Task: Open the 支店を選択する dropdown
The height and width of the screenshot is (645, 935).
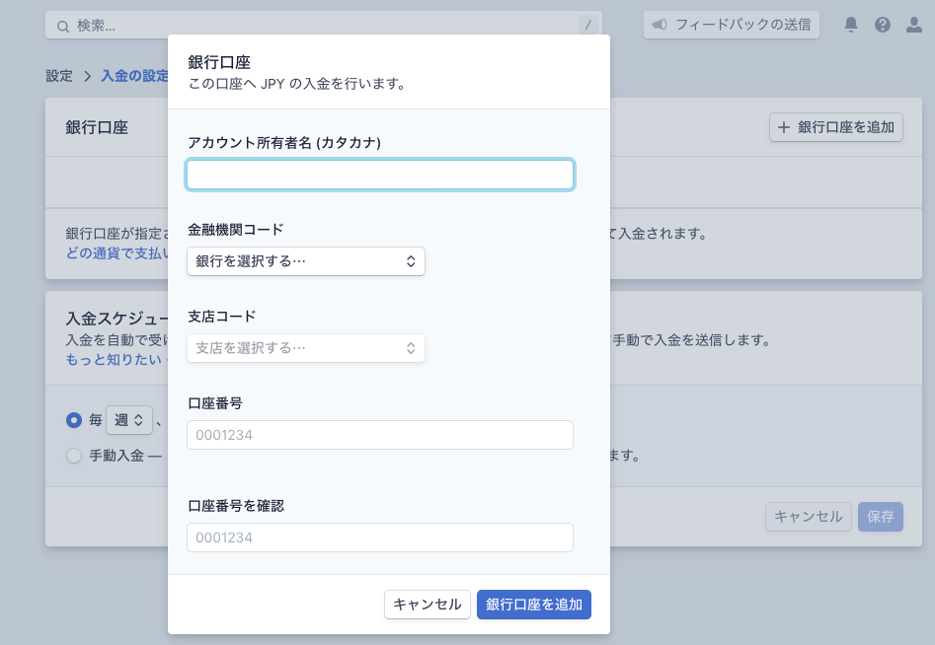Action: (x=305, y=348)
